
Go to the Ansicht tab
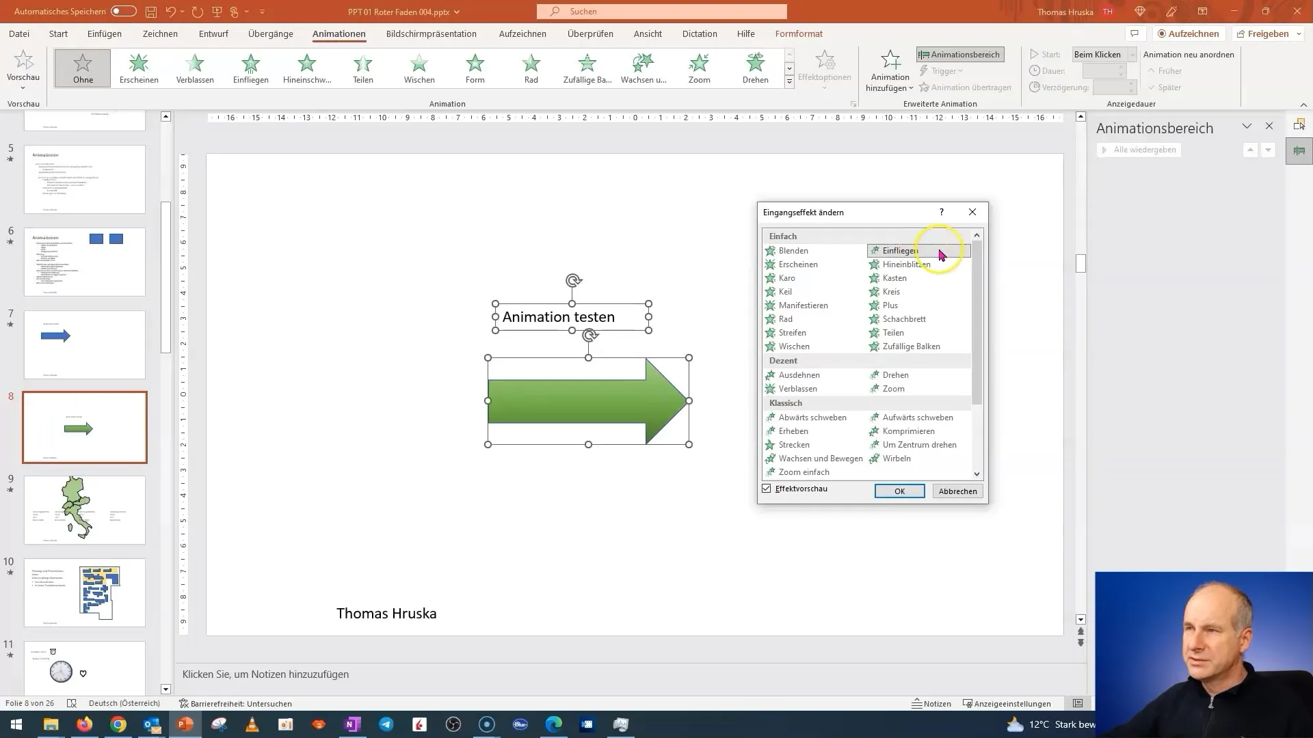coord(648,33)
